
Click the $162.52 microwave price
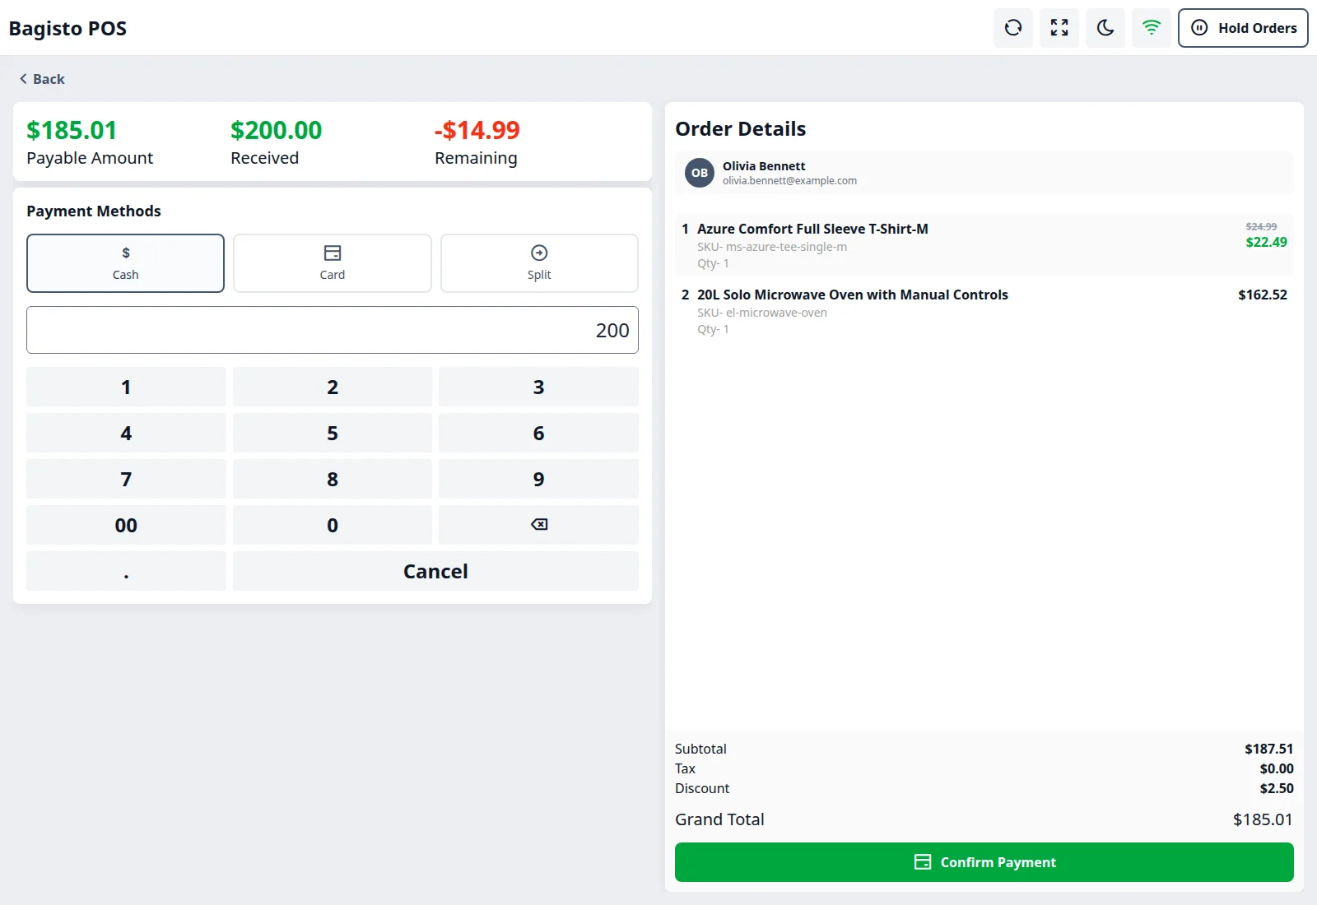pyautogui.click(x=1263, y=295)
